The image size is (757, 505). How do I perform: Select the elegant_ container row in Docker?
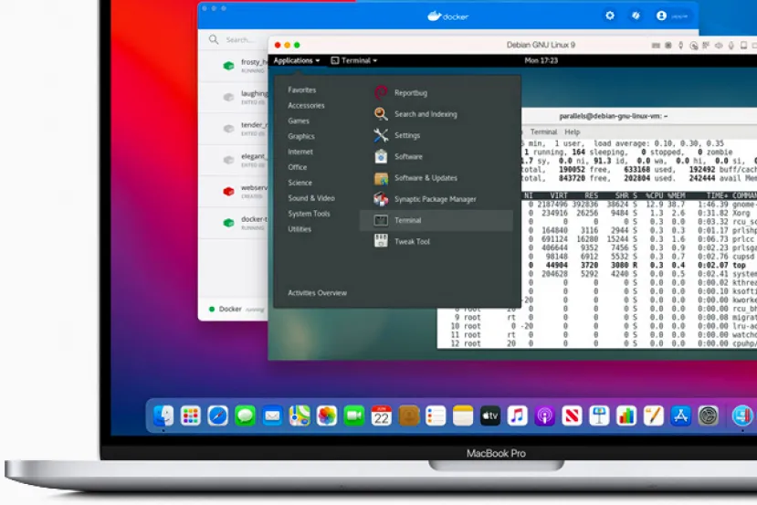233,160
